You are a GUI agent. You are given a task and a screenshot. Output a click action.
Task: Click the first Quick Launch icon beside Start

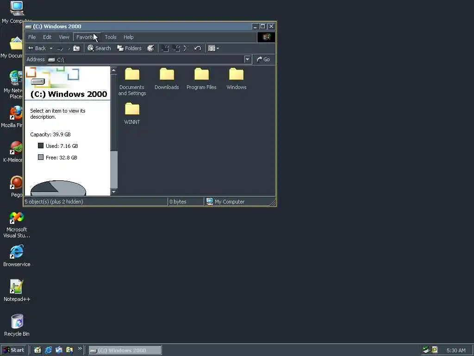point(37,350)
